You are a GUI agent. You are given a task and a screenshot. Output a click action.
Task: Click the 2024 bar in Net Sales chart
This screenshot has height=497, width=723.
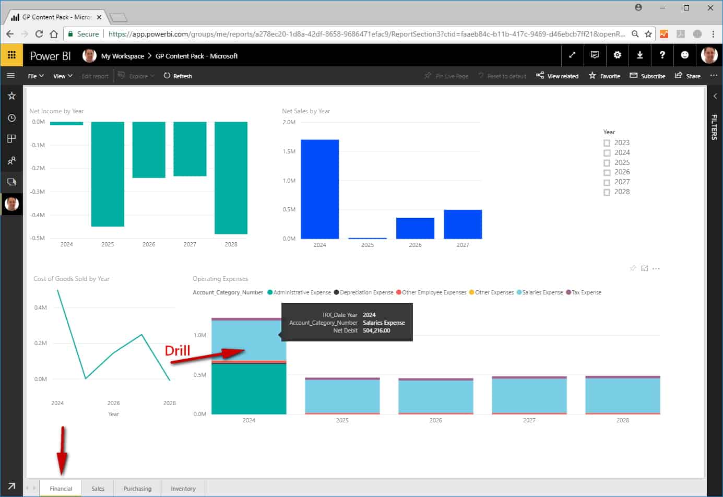[319, 189]
